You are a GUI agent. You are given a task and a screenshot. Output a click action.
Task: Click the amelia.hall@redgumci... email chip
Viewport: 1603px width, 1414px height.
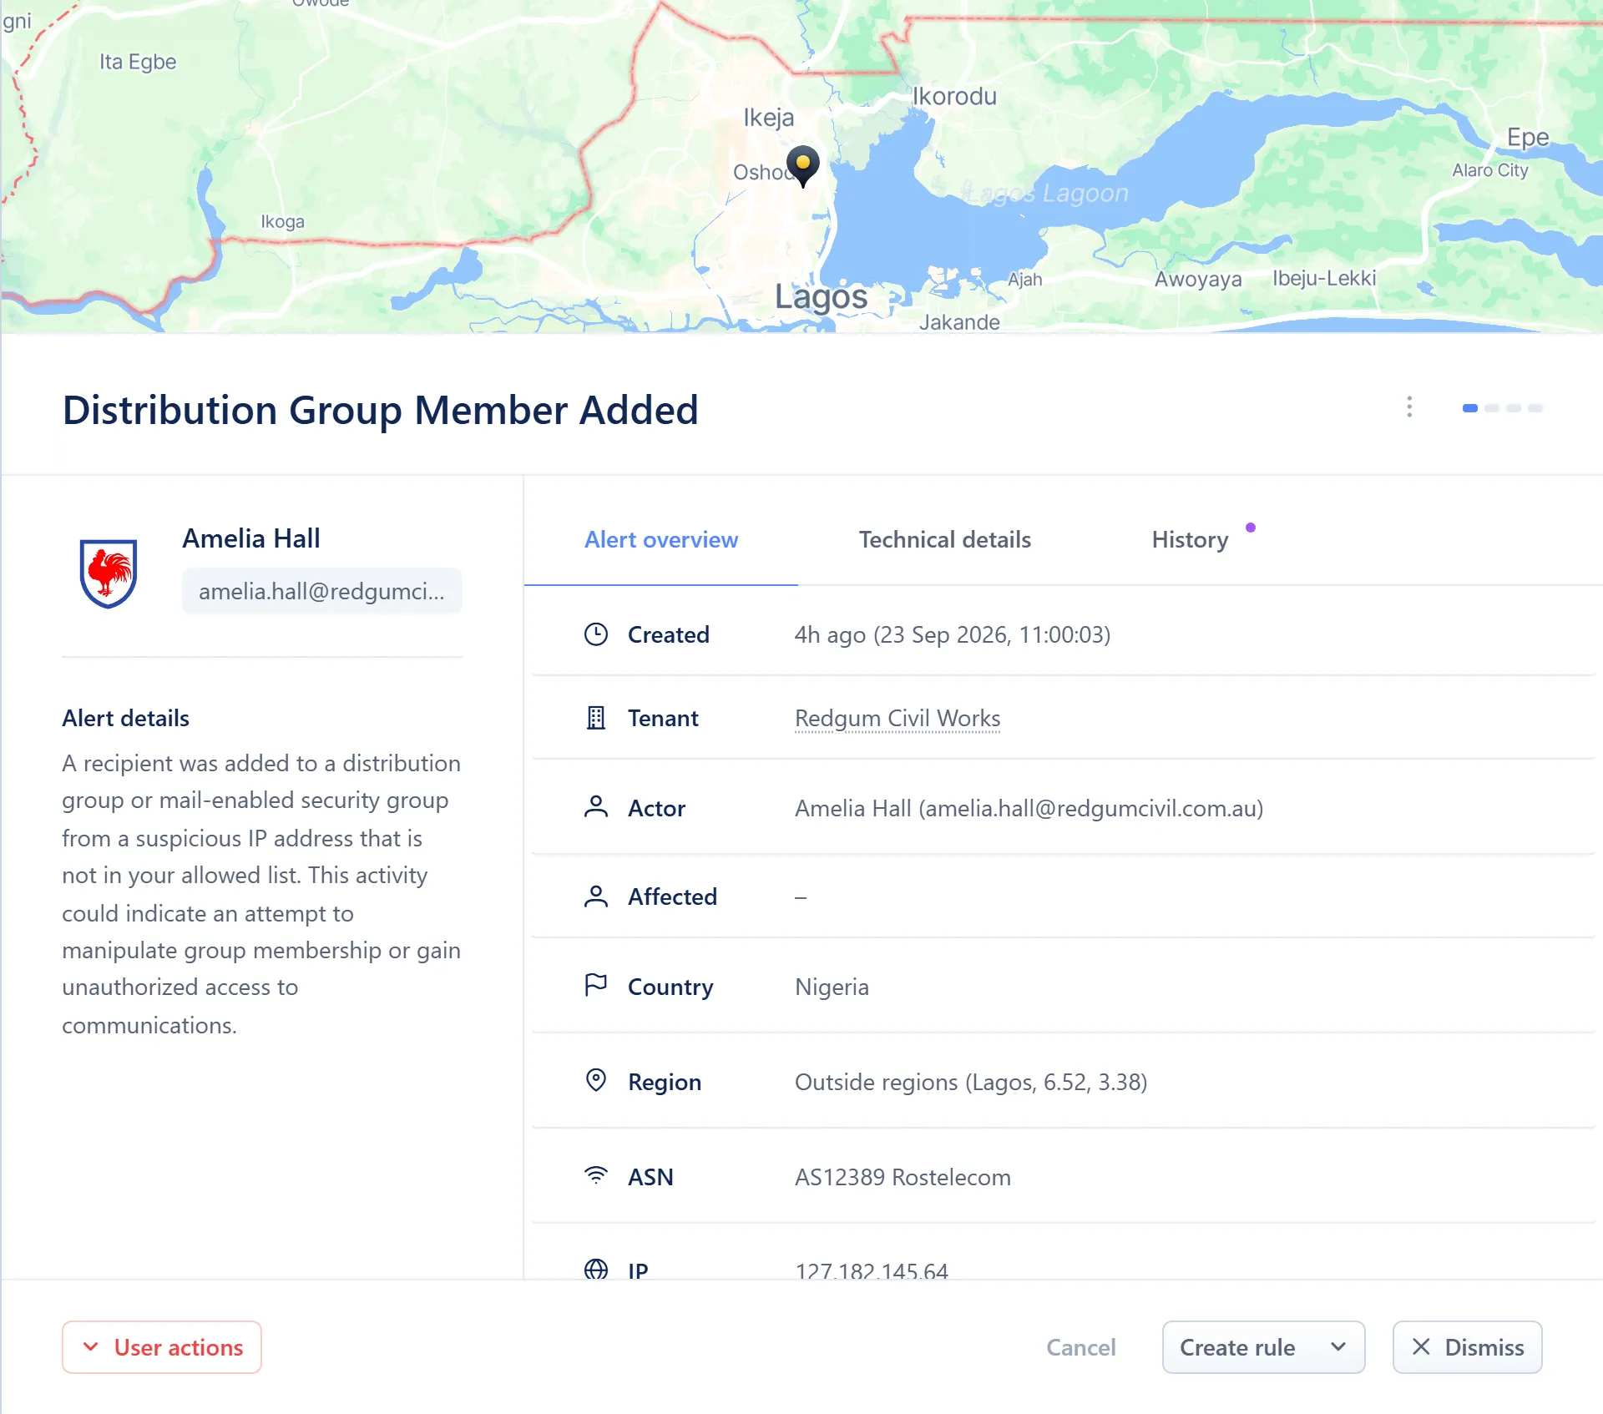(x=322, y=591)
